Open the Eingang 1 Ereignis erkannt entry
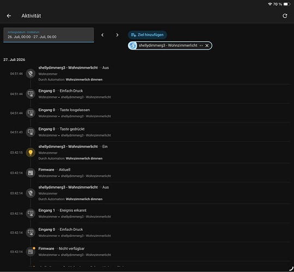The height and width of the screenshot is (272, 294). (x=164, y=213)
